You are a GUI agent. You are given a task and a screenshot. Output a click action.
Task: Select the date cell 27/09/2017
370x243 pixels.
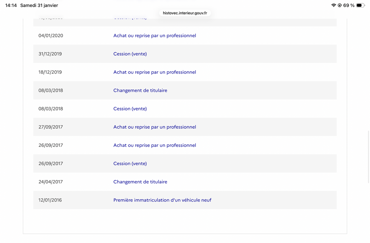point(51,127)
